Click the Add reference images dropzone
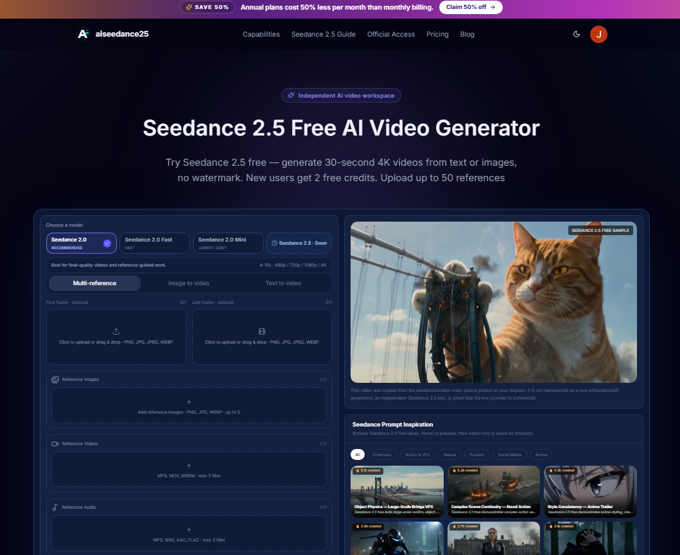 click(189, 405)
